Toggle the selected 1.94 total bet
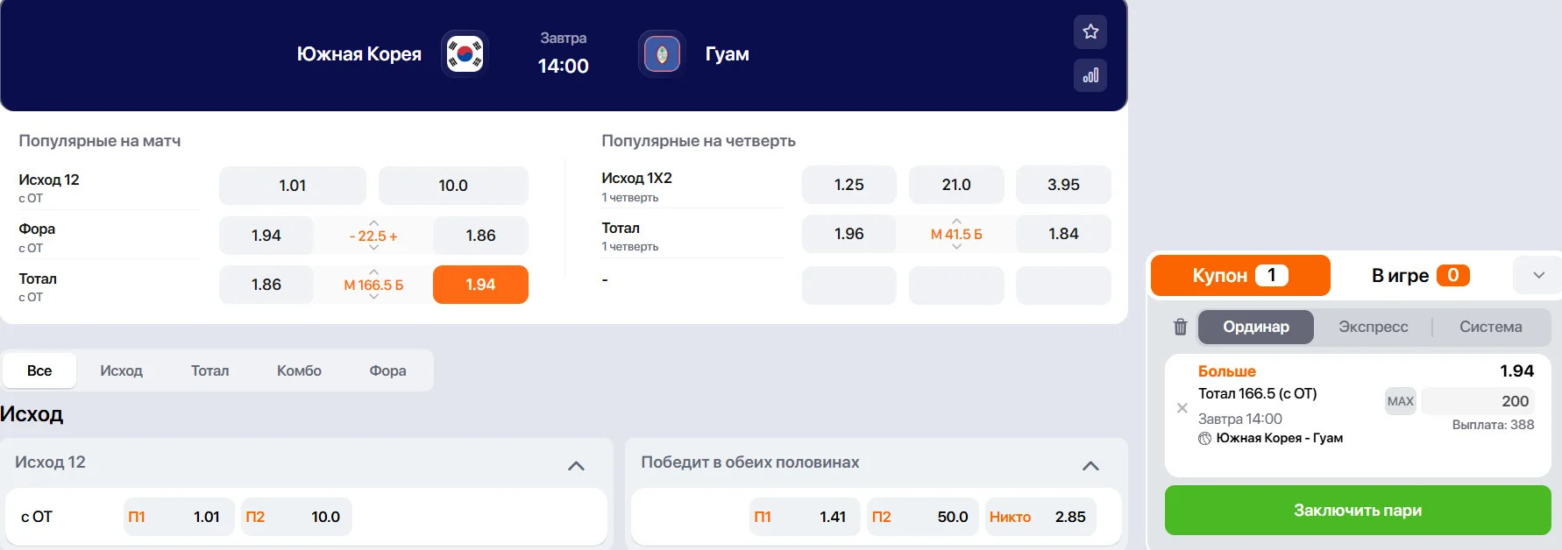The height and width of the screenshot is (550, 1562). [480, 285]
